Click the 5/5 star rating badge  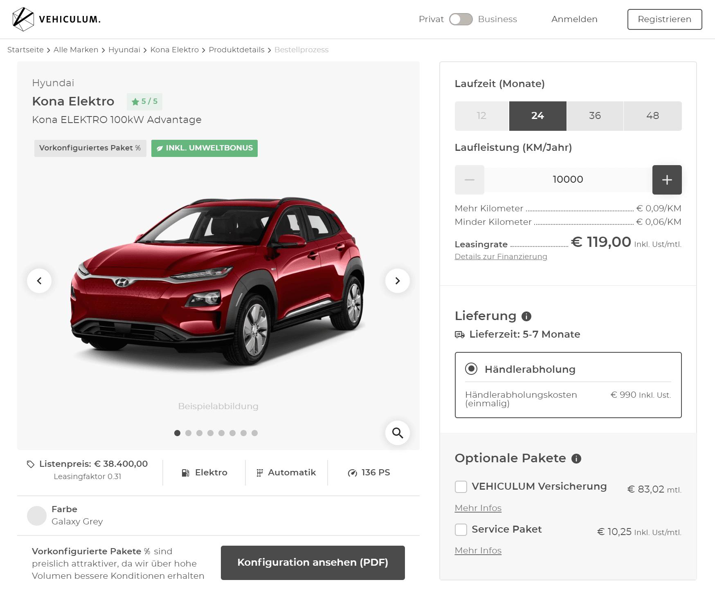pos(144,101)
